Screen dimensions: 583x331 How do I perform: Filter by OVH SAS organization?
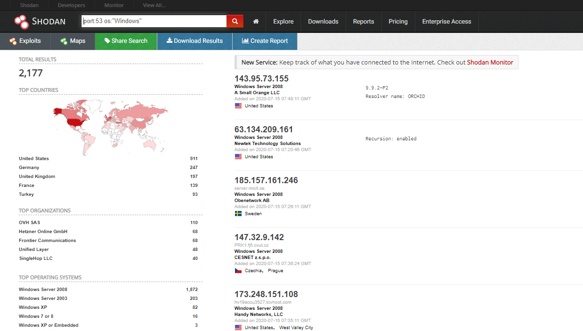pyautogui.click(x=30, y=223)
